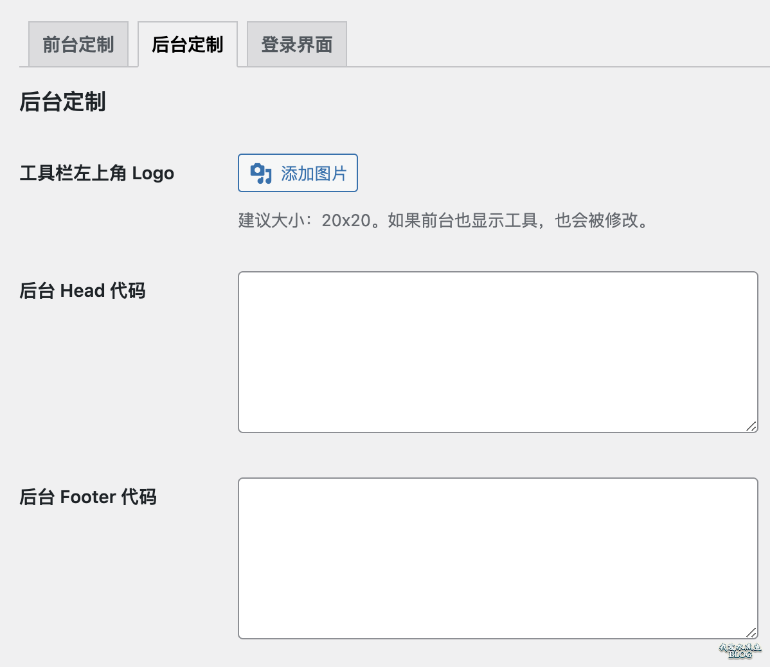Focus the 后台 Footer 代码 textarea
770x667 pixels.
497,558
